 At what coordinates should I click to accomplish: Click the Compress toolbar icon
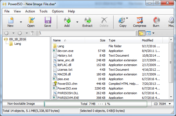140,20
